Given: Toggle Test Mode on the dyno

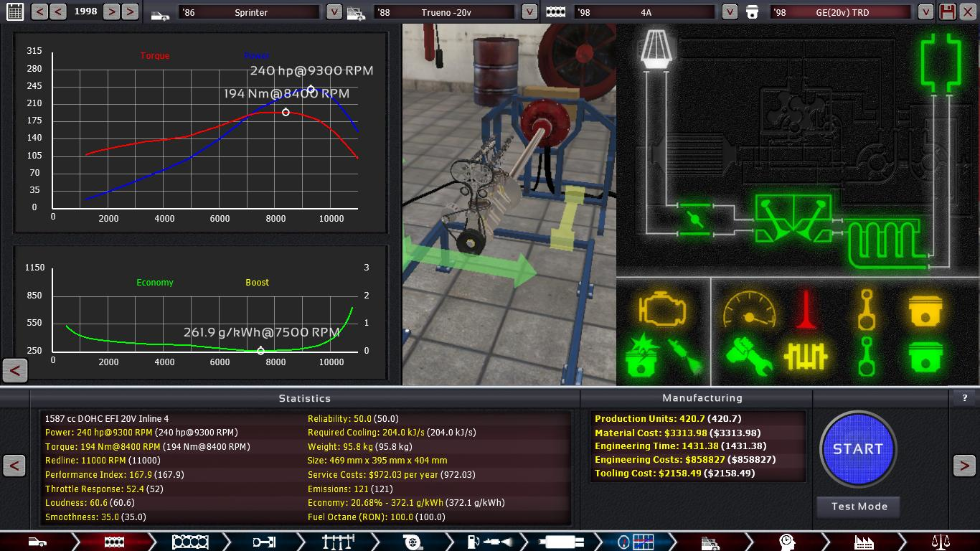Looking at the screenshot, I should click(859, 507).
